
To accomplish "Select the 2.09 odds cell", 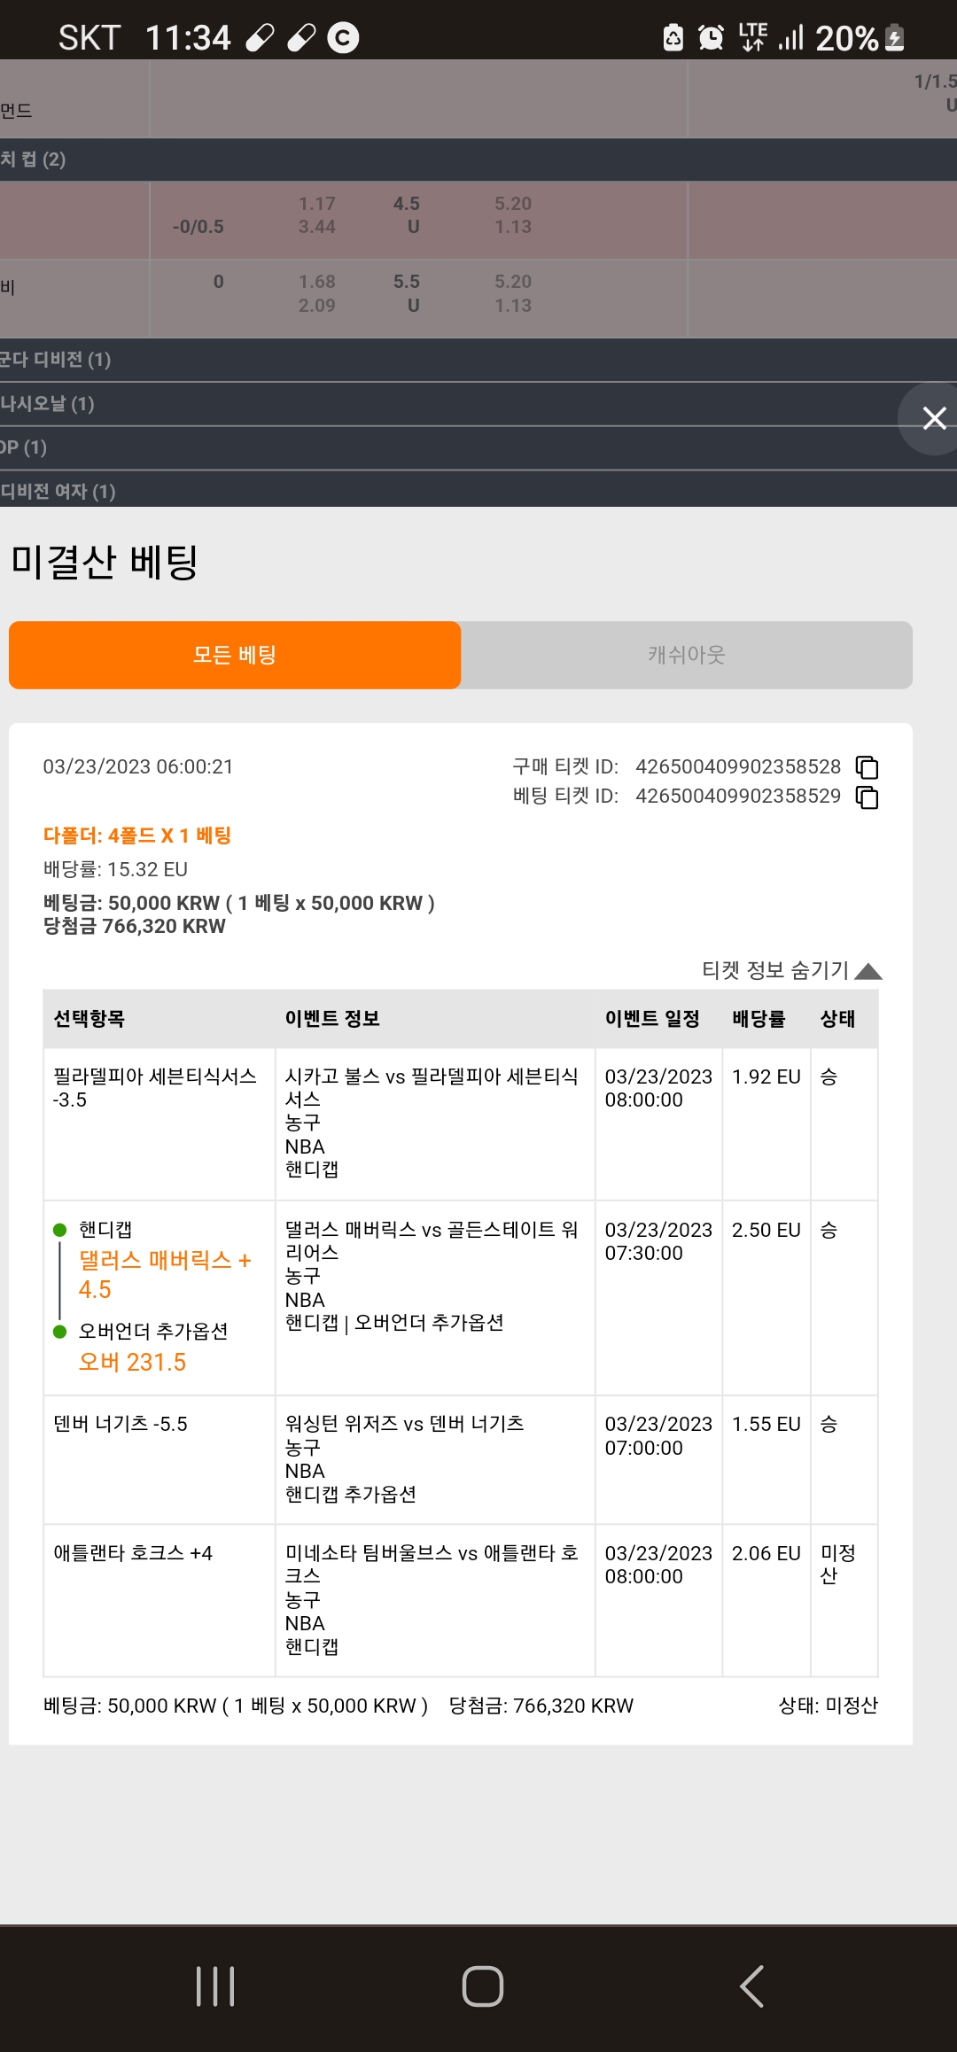I will 316,306.
